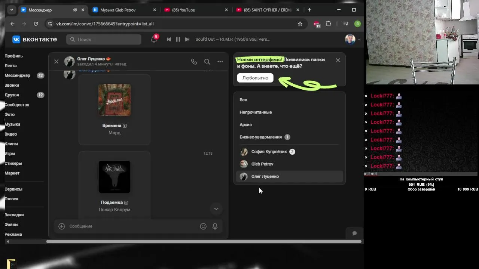
Task: Switch to Музыка Gleb Petrov tab
Action: click(123, 10)
